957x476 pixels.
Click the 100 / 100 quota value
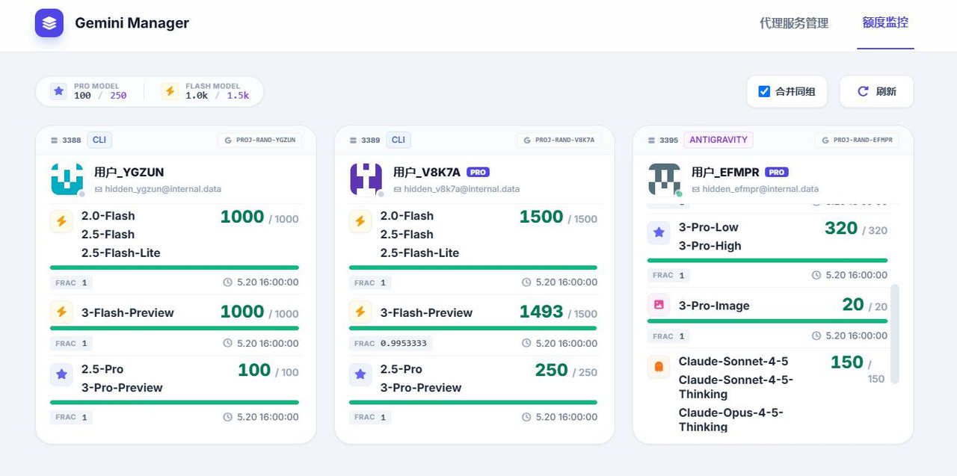click(x=268, y=371)
